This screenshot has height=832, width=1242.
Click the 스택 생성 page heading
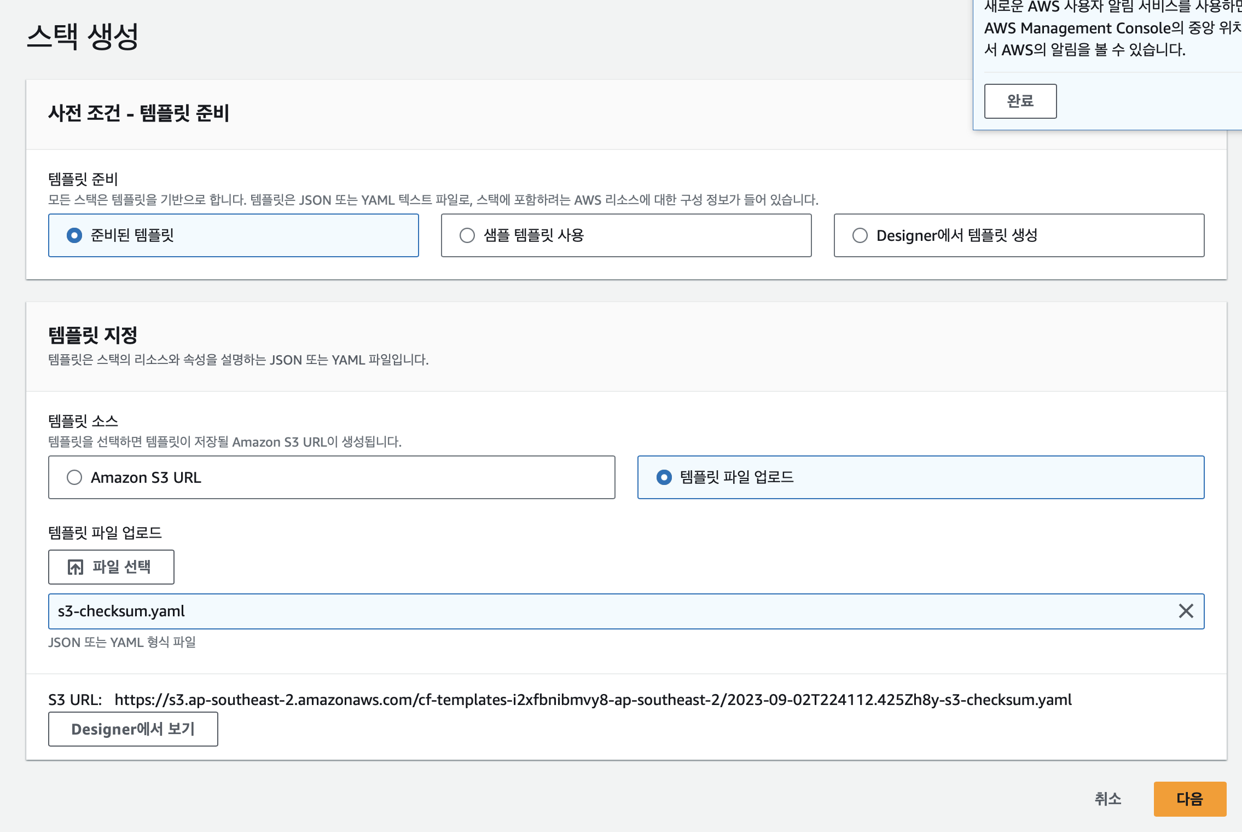[x=83, y=37]
